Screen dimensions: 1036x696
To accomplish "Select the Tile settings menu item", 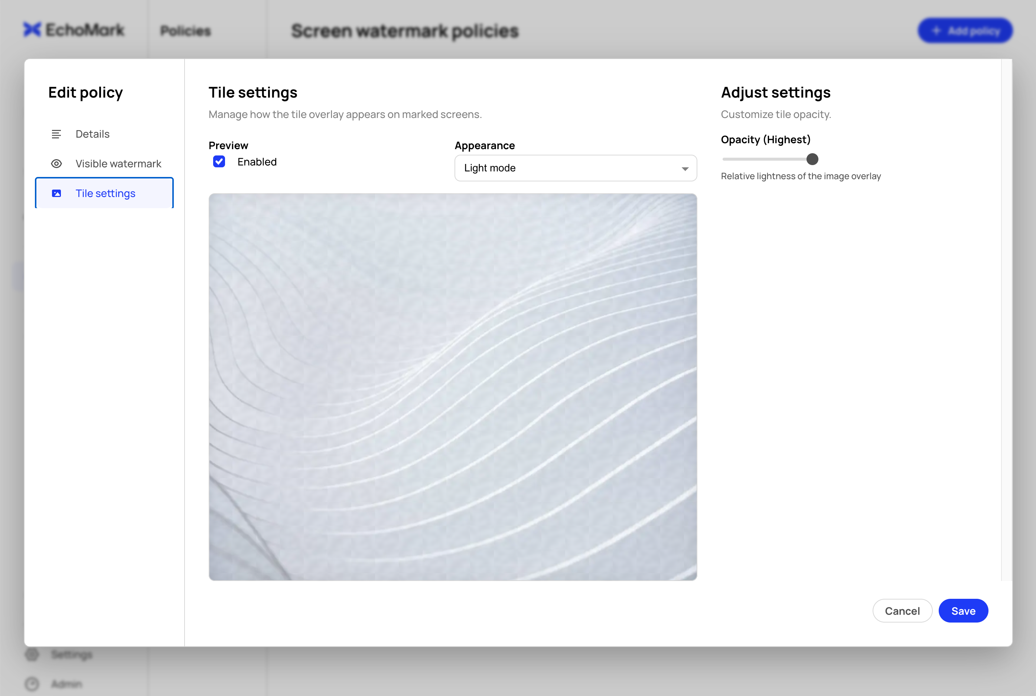I will 104,193.
